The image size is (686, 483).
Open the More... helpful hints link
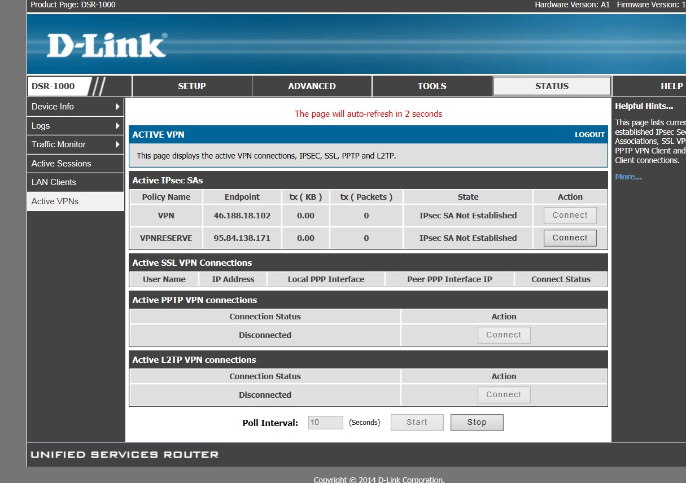[x=628, y=177]
